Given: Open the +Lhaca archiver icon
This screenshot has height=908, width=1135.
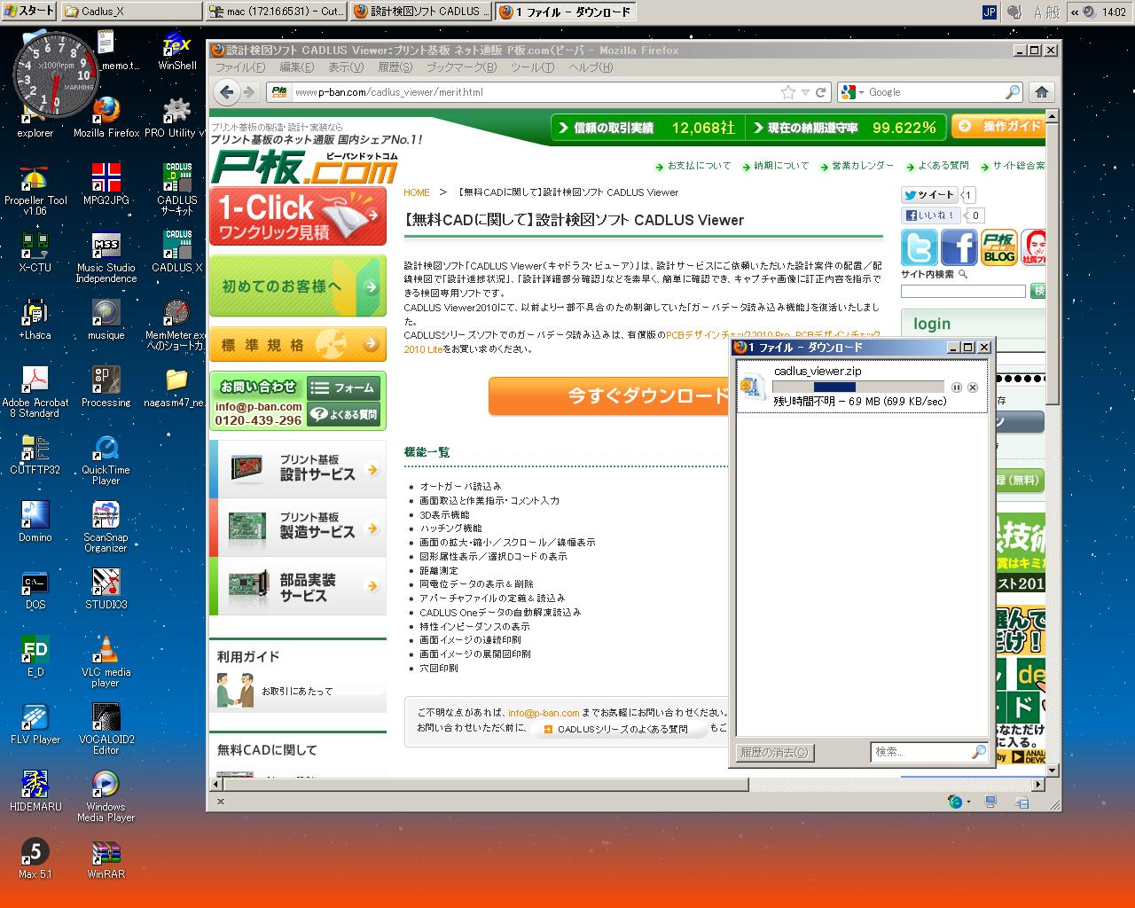Looking at the screenshot, I should (35, 319).
